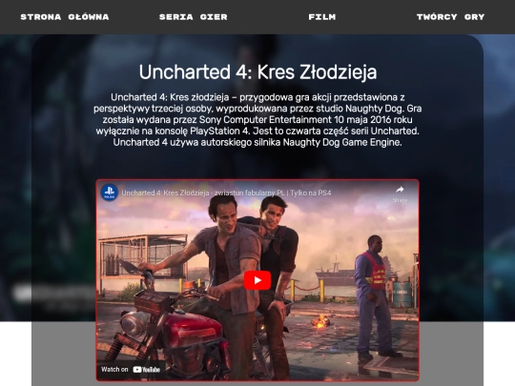
Task: Click the YouTube share arrow icon
Action: [400, 190]
